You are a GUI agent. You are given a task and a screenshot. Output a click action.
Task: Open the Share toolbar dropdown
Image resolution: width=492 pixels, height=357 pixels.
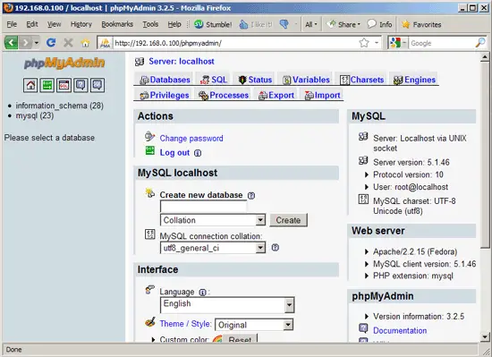coord(344,24)
